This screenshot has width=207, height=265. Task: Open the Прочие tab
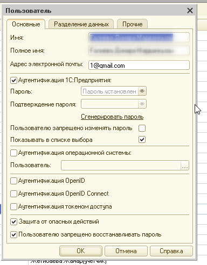pos(133,24)
